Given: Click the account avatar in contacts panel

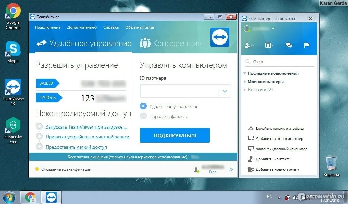Looking at the screenshot, I should (x=247, y=29).
